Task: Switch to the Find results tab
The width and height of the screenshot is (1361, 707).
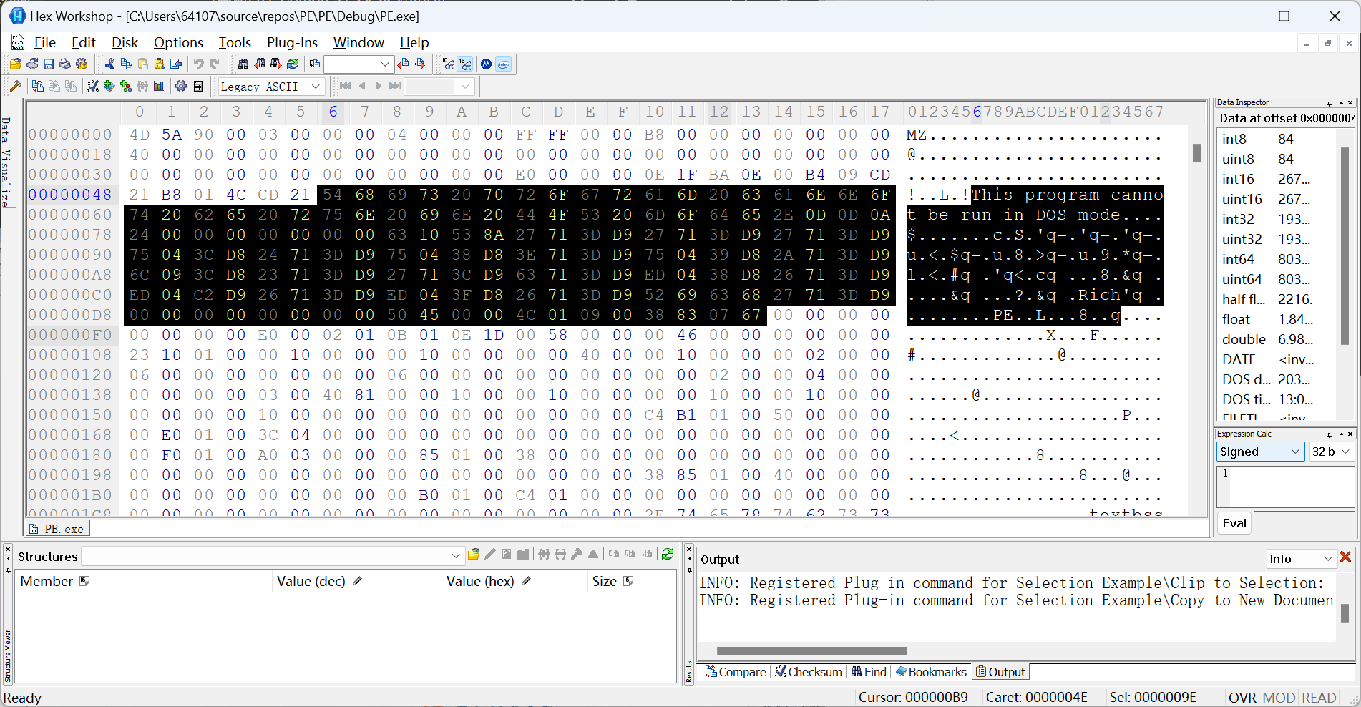Action: [x=869, y=672]
